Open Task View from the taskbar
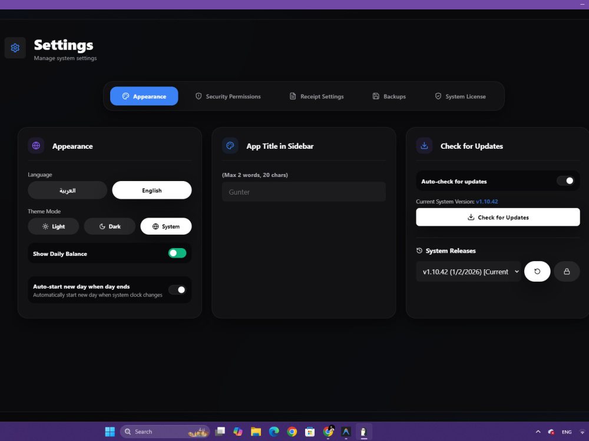Viewport: 589px width, 441px height. click(220, 432)
